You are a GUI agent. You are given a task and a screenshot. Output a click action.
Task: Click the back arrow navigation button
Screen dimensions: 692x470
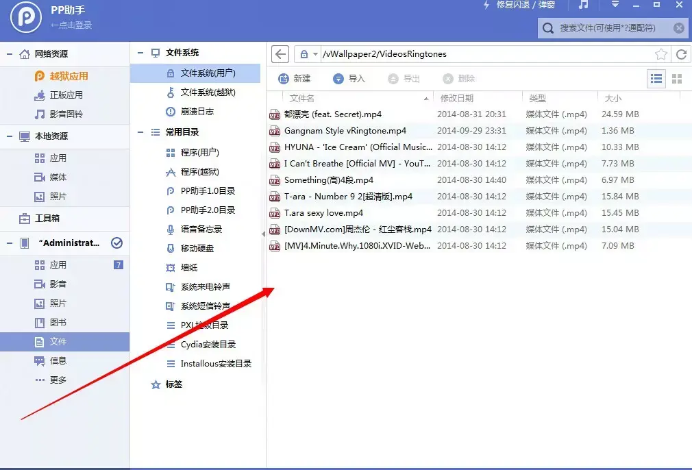tap(280, 54)
